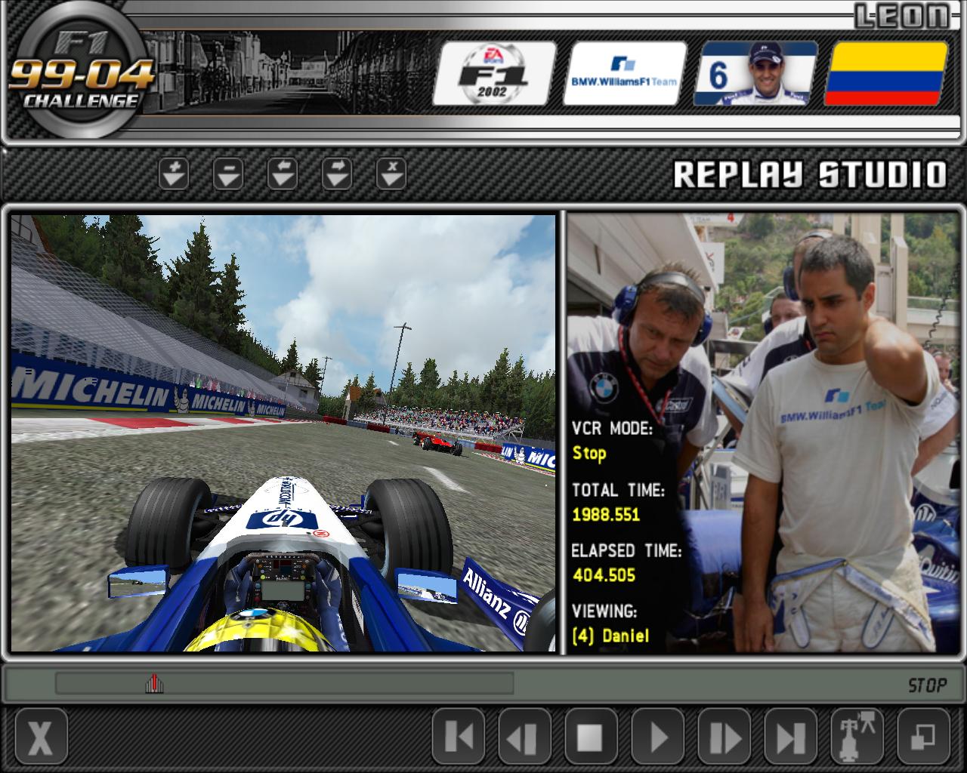Click the 'ELAPSED TIME:' label

point(626,551)
